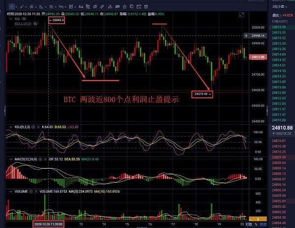The height and width of the screenshot is (228, 295).
Task: Collapse the VOLUME indicator panel
Action: pos(10,191)
